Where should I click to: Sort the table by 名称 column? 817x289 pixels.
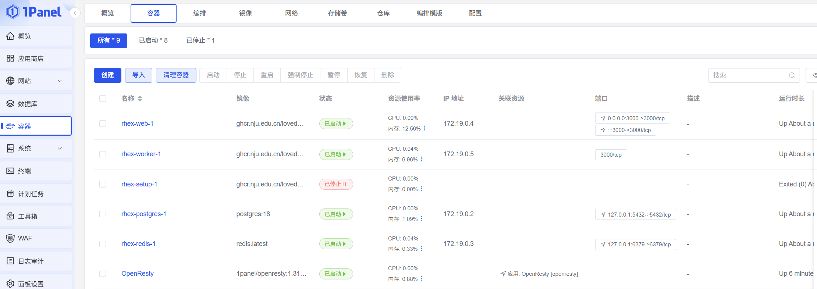click(140, 99)
